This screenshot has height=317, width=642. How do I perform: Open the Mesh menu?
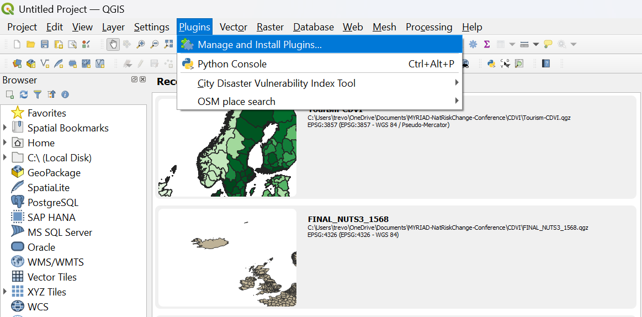[384, 27]
